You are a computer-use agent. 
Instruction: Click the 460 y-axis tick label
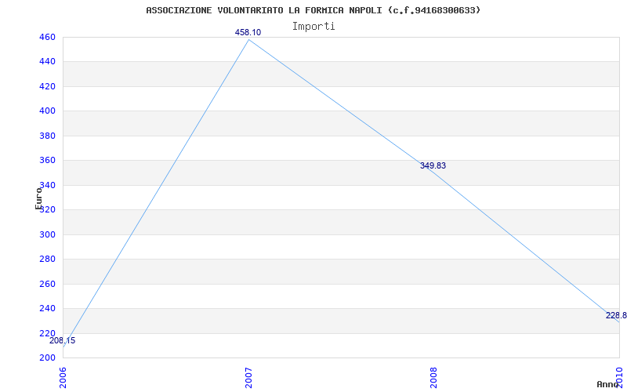tap(47, 37)
